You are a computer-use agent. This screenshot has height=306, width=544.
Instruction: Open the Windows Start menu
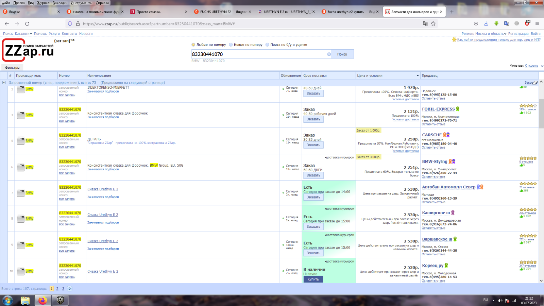point(7,301)
